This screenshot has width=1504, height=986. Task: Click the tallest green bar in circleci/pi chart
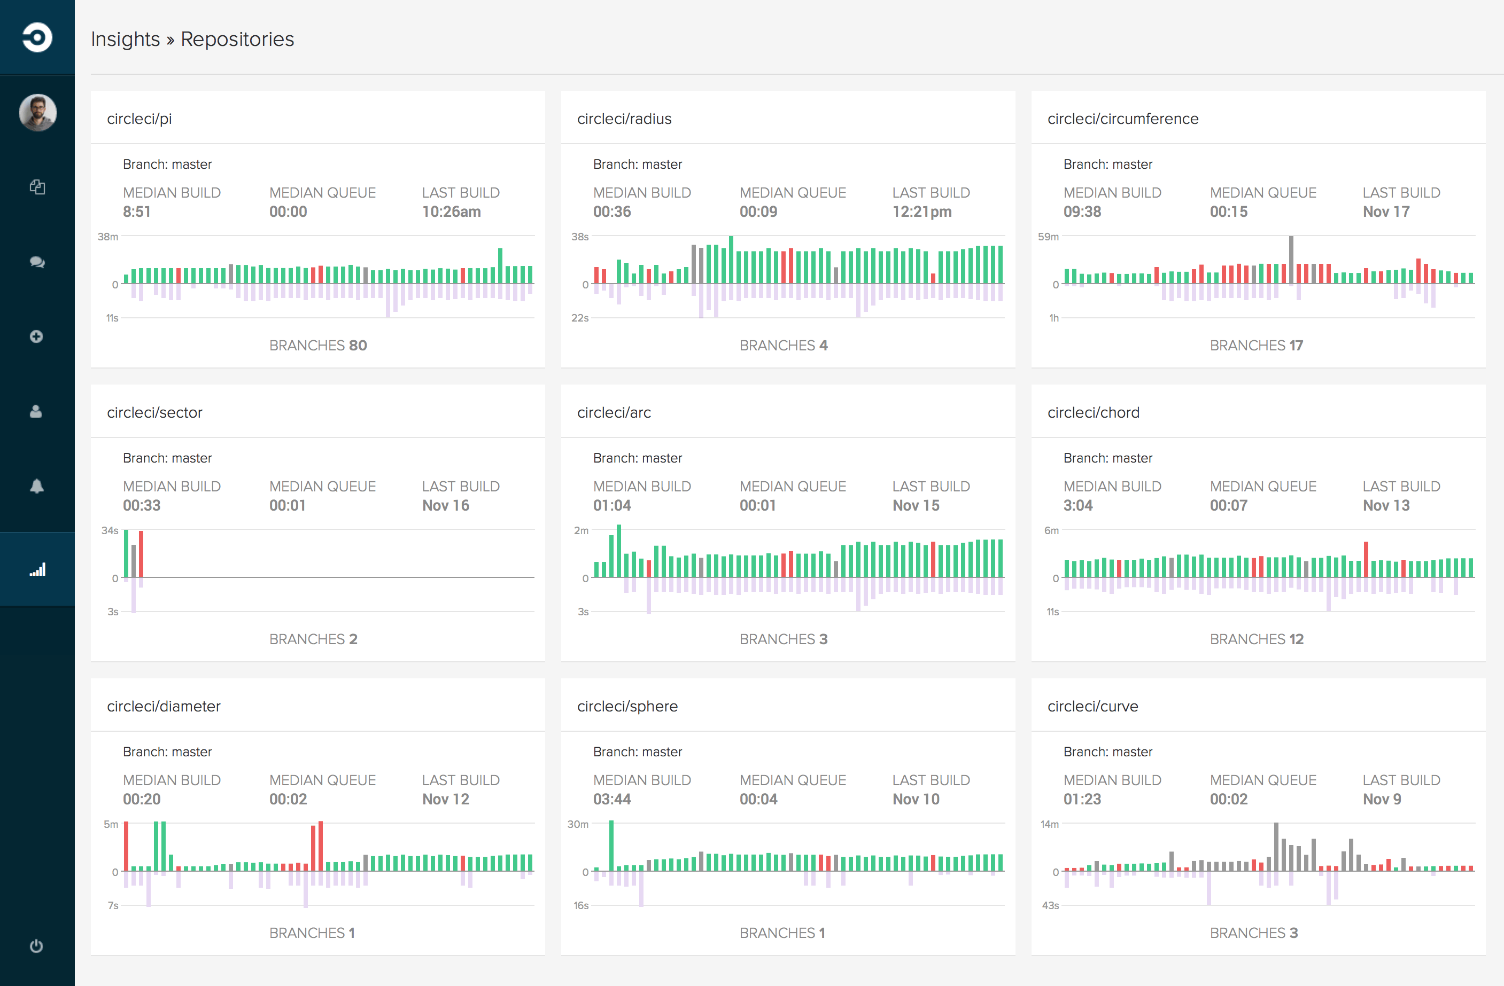tap(500, 266)
